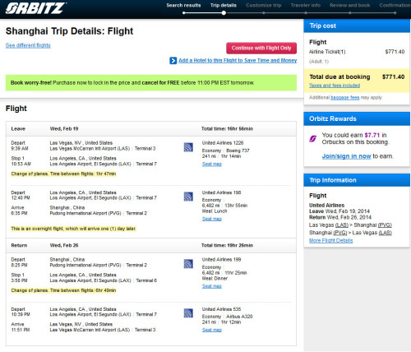The width and height of the screenshot is (411, 352).
Task: View Seat map for United Airlines 198
Action: click(x=212, y=219)
